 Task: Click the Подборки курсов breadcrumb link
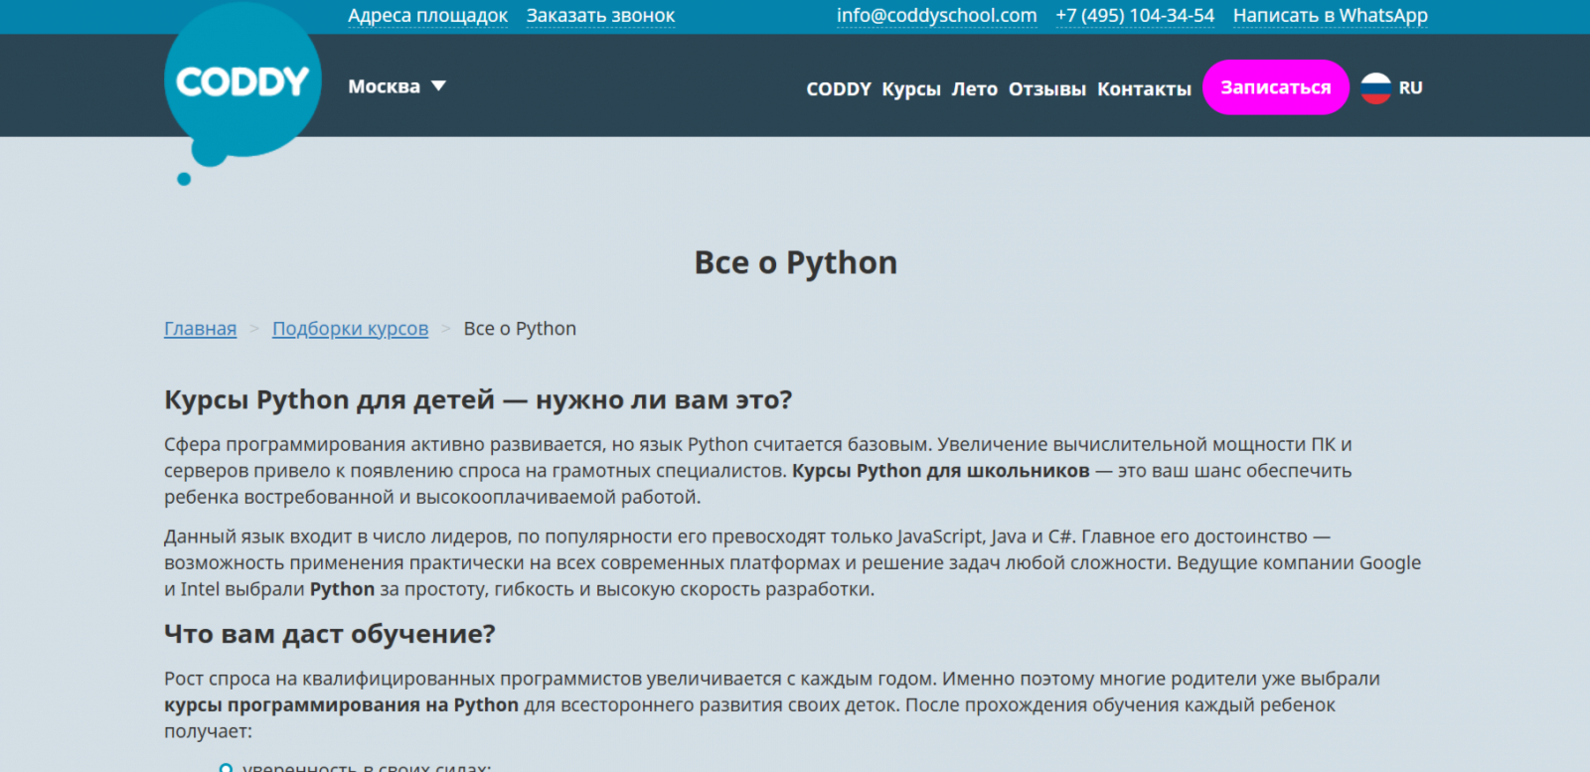[x=350, y=329]
